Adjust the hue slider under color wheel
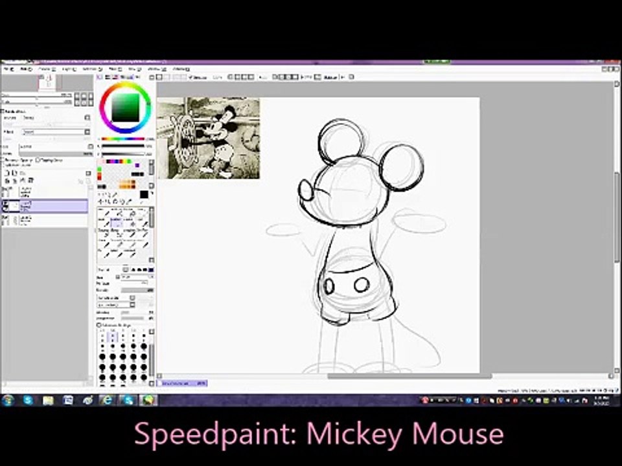Image resolution: width=622 pixels, height=466 pixels. 122,139
